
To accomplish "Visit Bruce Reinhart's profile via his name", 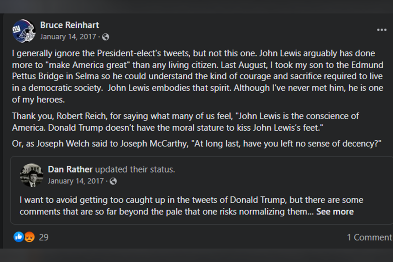I will [69, 25].
